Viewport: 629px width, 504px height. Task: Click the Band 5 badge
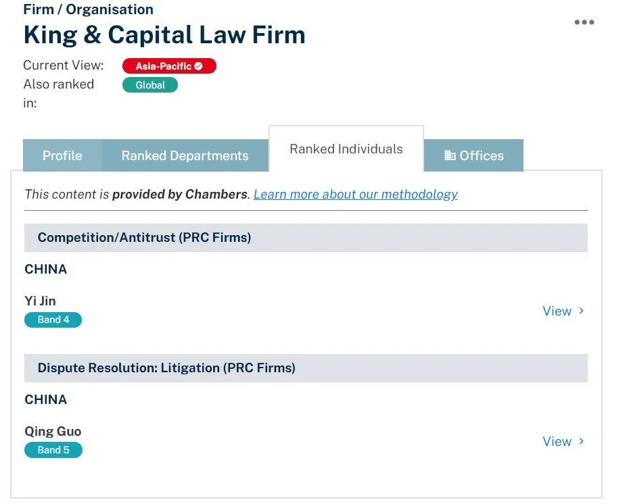click(53, 450)
